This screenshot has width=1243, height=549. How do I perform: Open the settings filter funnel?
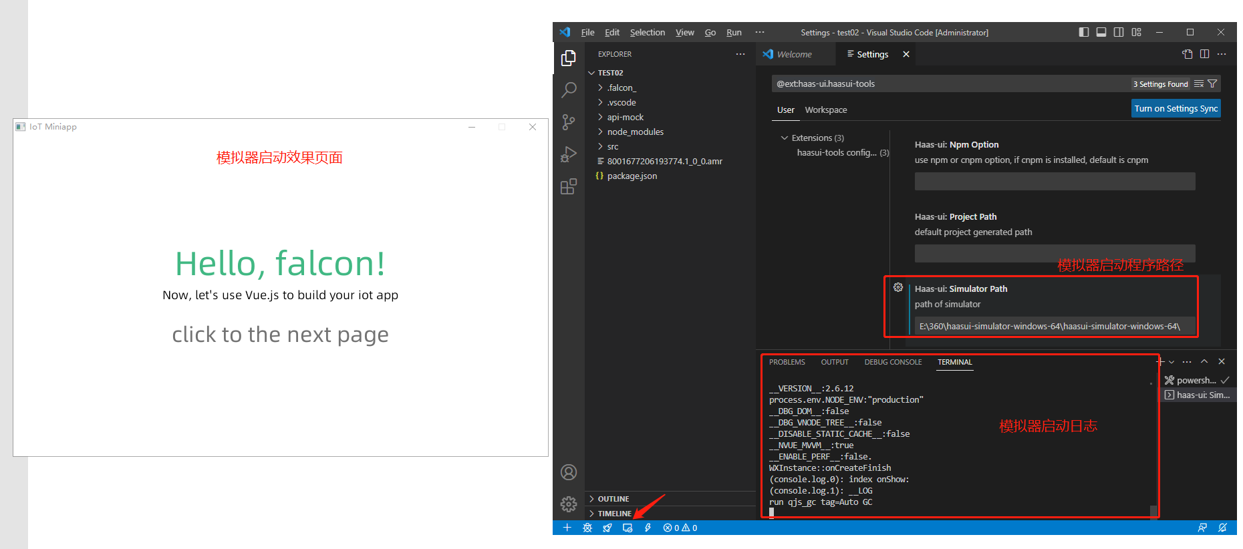(1212, 83)
